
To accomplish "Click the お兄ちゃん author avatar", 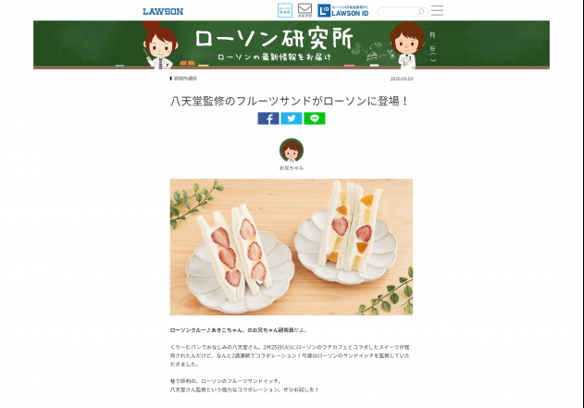I will (x=292, y=150).
